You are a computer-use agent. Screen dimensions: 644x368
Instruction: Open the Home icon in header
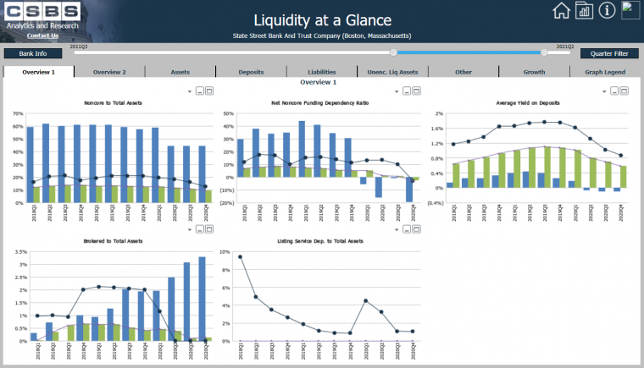pyautogui.click(x=561, y=11)
